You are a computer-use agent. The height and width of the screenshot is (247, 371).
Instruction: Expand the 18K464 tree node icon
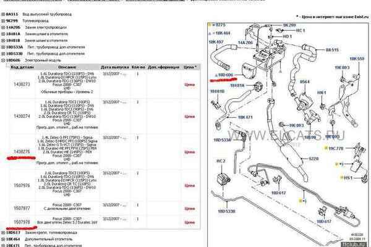click(3, 240)
